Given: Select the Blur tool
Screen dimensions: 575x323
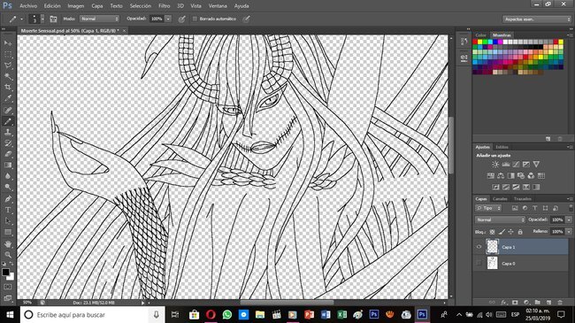Looking at the screenshot, I should (x=8, y=176).
